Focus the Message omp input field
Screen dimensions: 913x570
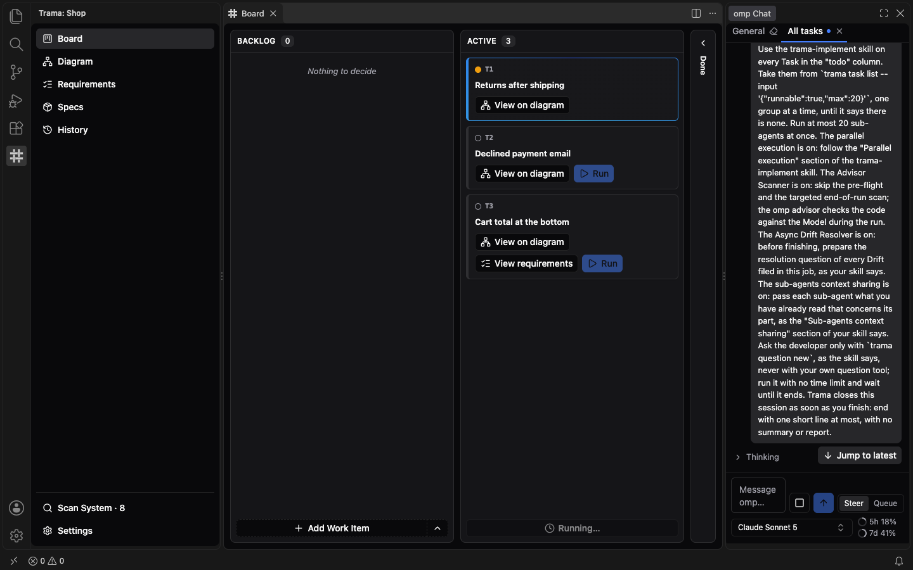(x=758, y=495)
